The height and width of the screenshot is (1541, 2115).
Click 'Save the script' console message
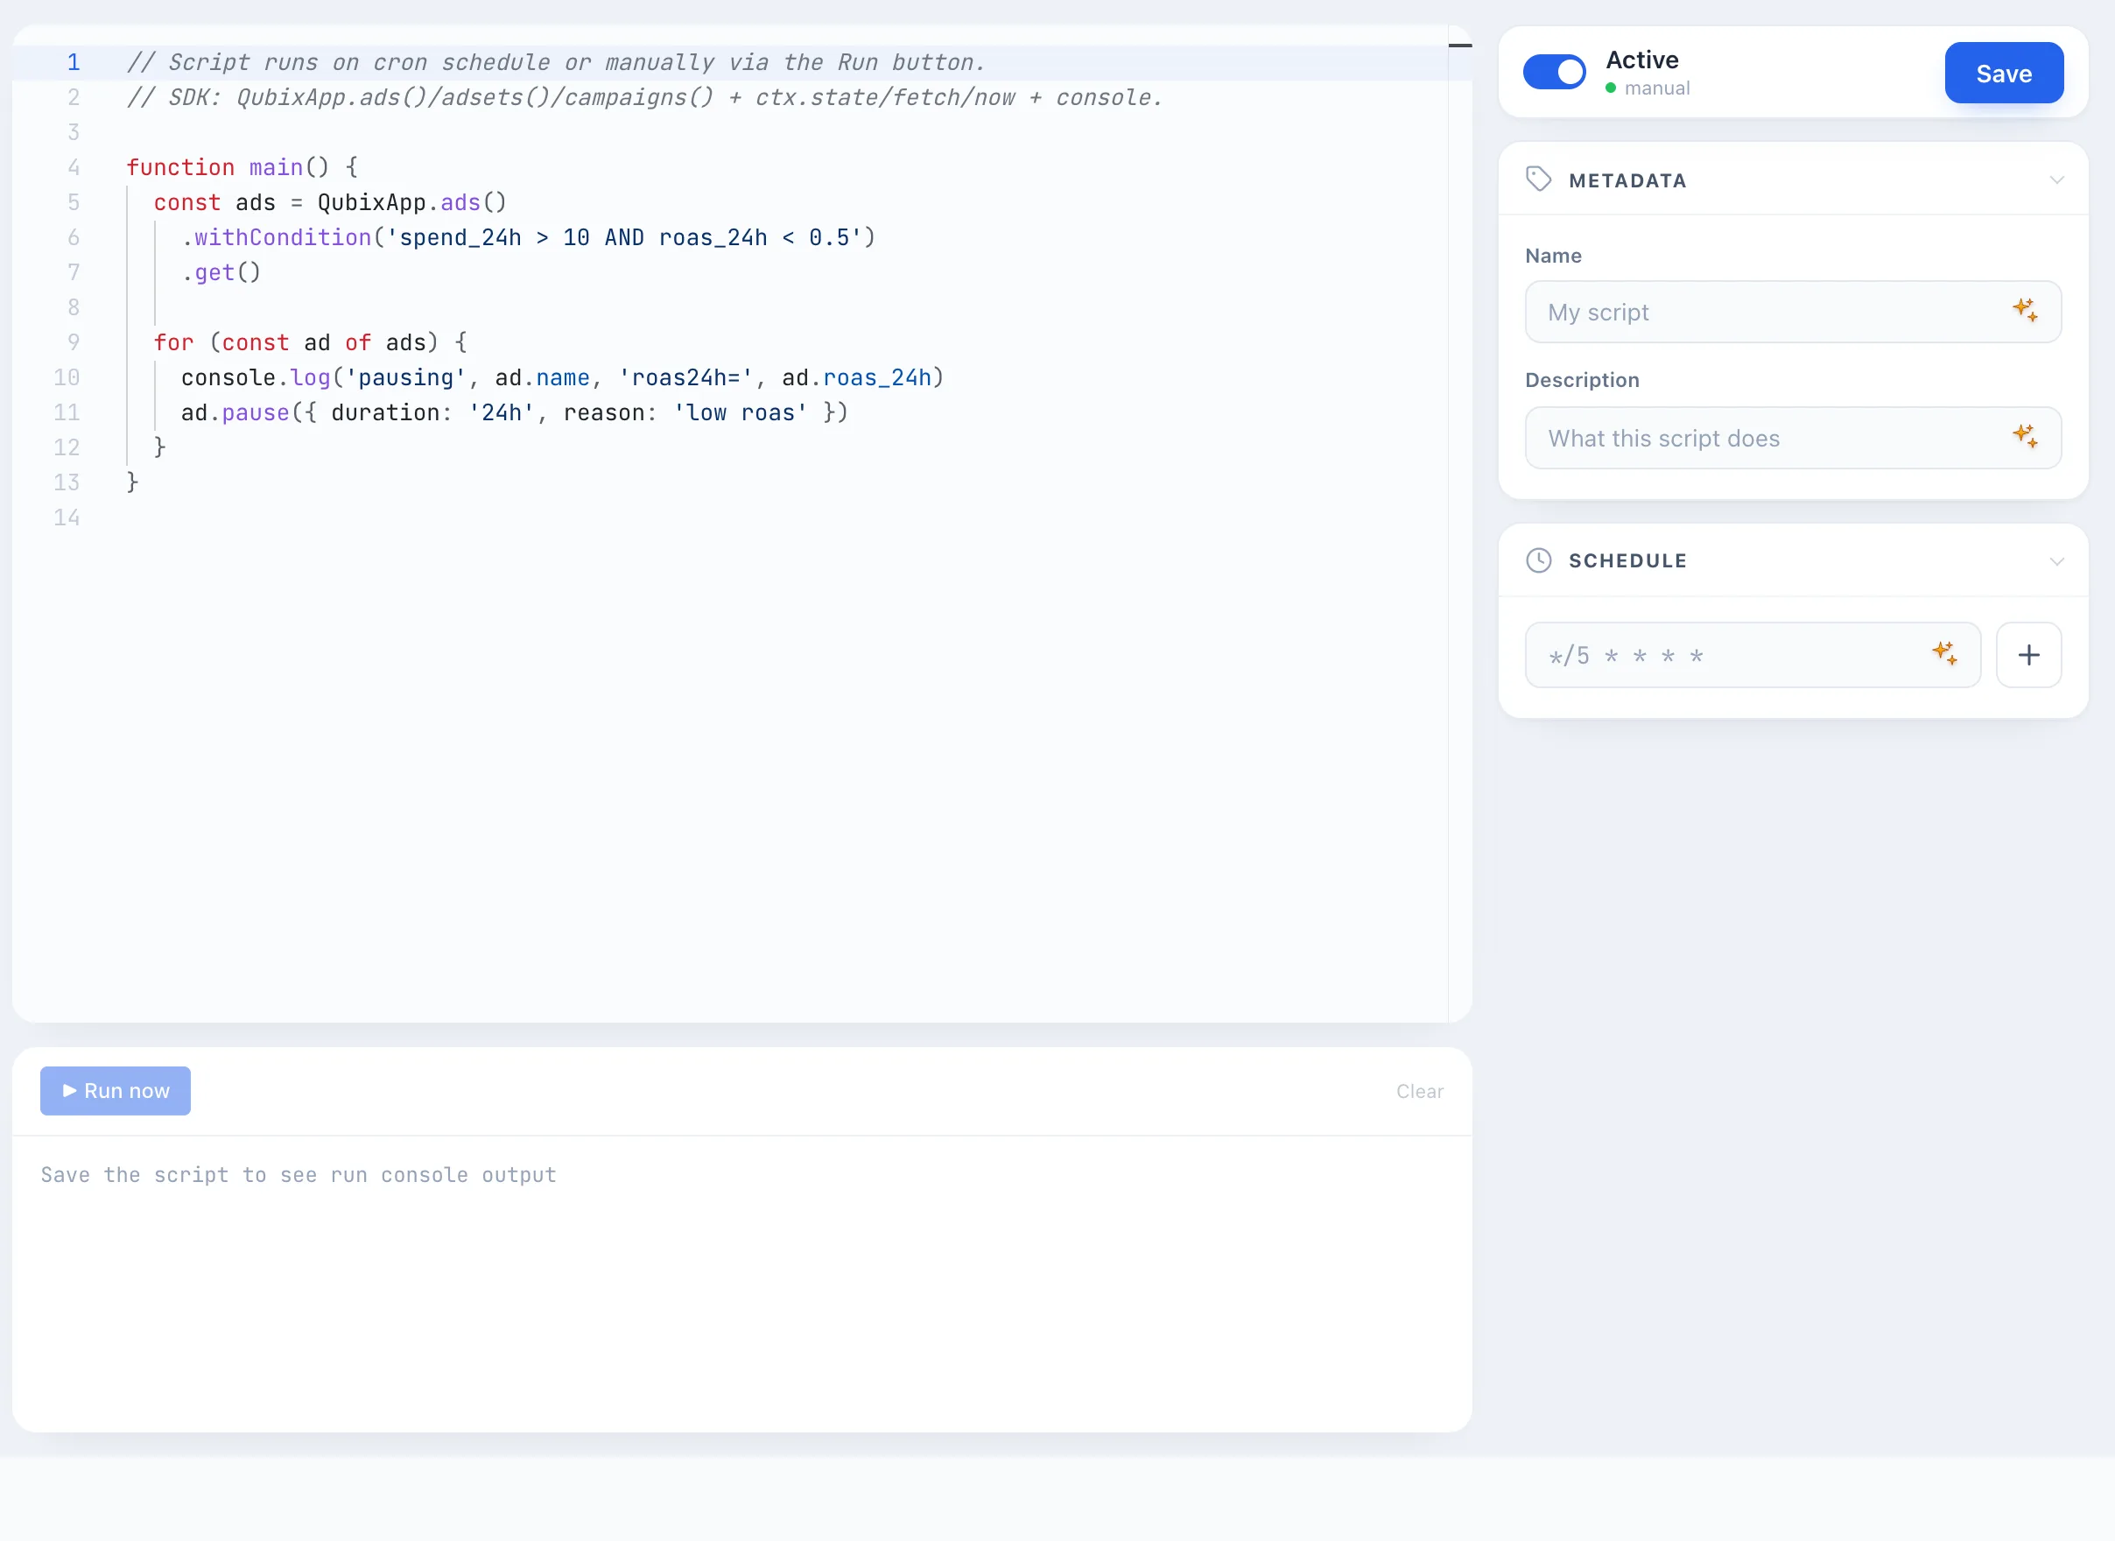point(299,1174)
